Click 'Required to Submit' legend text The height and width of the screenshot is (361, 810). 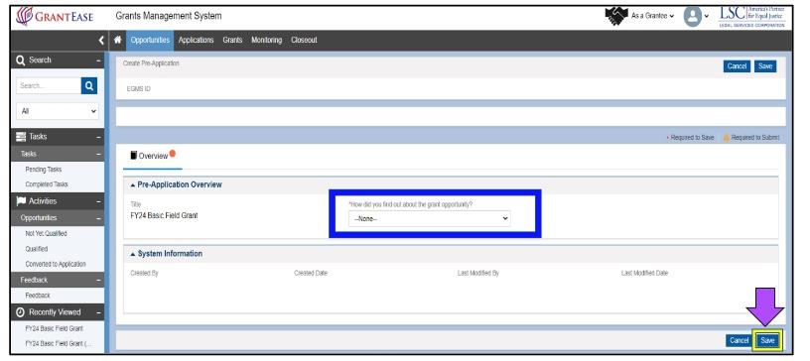coord(755,138)
